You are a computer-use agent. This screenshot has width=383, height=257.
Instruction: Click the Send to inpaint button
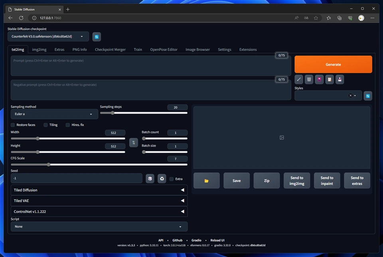pos(327,181)
